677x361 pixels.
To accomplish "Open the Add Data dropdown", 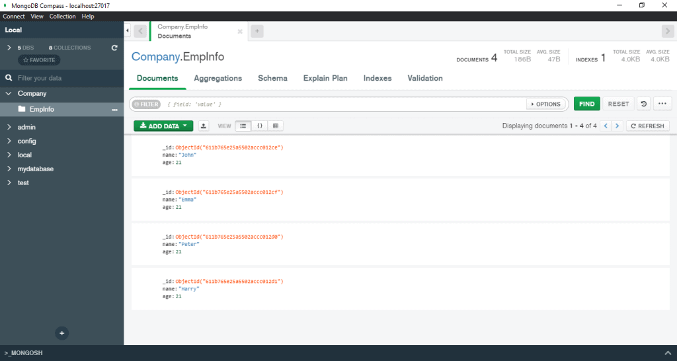I will (x=163, y=126).
